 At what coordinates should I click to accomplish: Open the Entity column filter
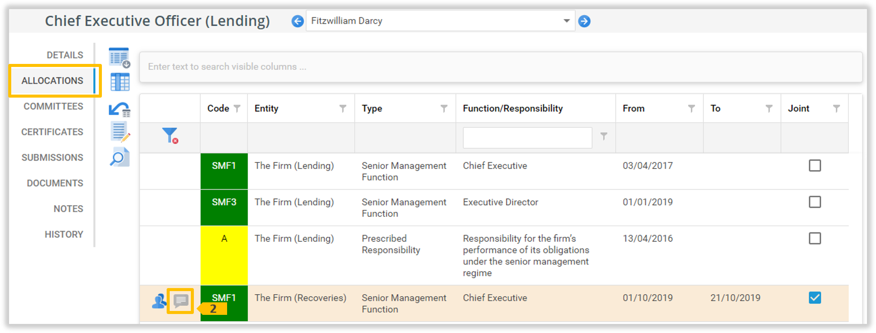[343, 108]
